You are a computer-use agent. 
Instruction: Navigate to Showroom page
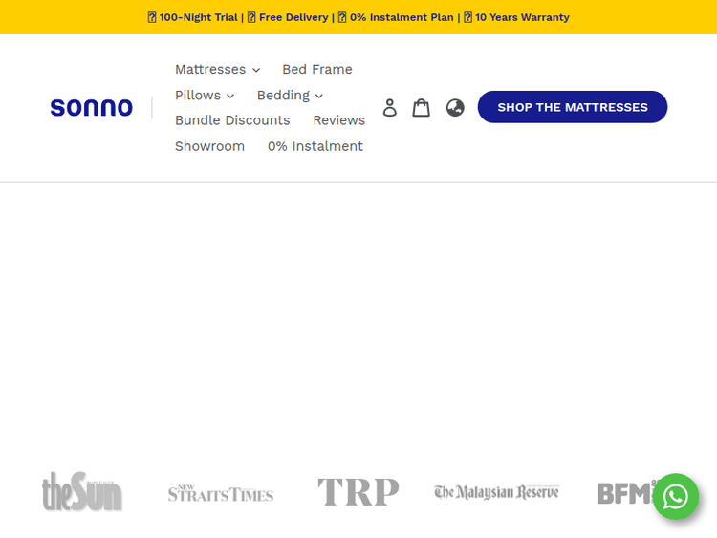click(x=209, y=146)
